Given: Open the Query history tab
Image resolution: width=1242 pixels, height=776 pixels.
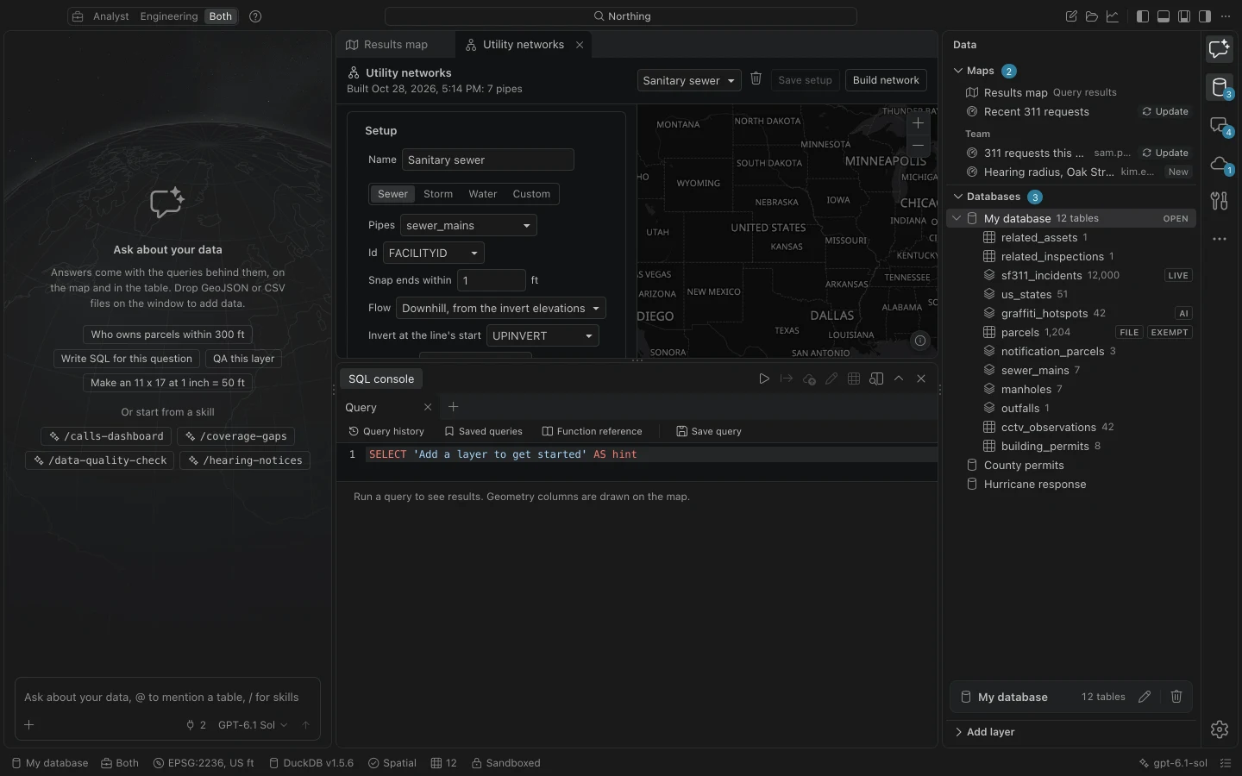Looking at the screenshot, I should pyautogui.click(x=386, y=431).
